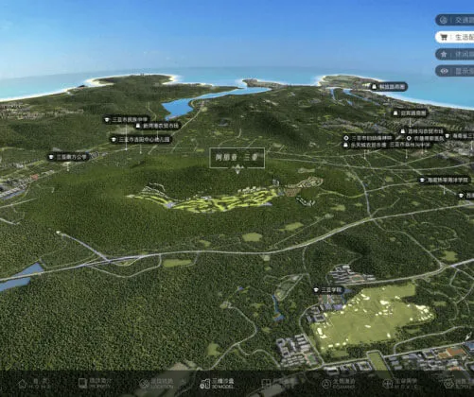This screenshot has width=474, height=397.
Task: Open the gear icon at bottom right
Action: tap(448, 384)
